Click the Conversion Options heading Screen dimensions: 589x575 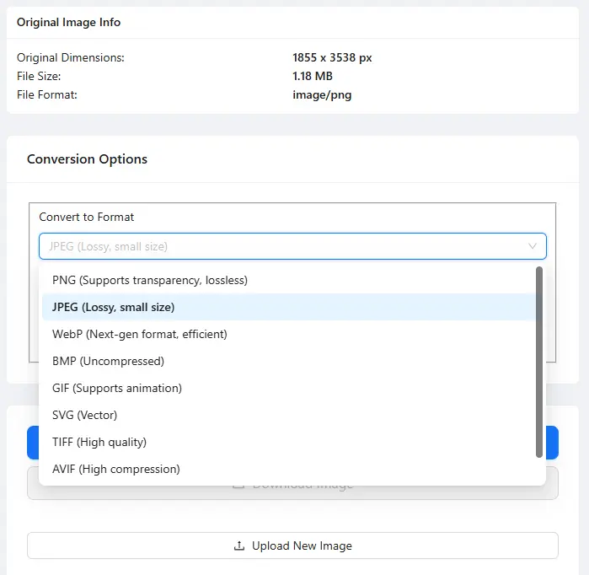[x=87, y=159]
